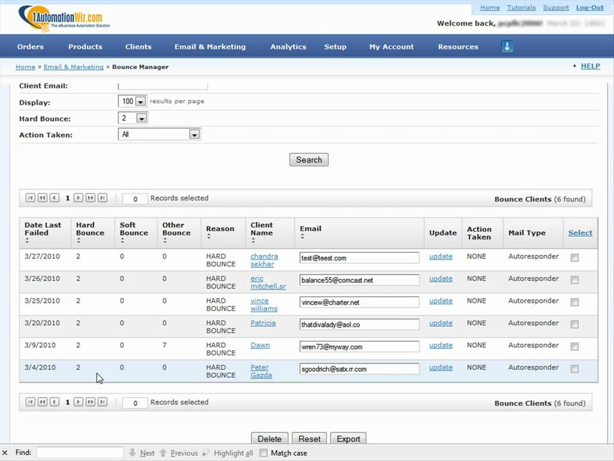Image resolution: width=614 pixels, height=461 pixels.
Task: Click update link for chandra sekhar row
Action: [x=441, y=256]
